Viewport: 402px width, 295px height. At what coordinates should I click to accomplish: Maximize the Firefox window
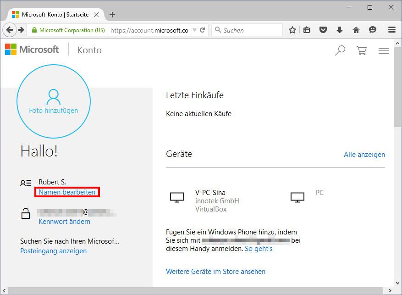point(370,7)
